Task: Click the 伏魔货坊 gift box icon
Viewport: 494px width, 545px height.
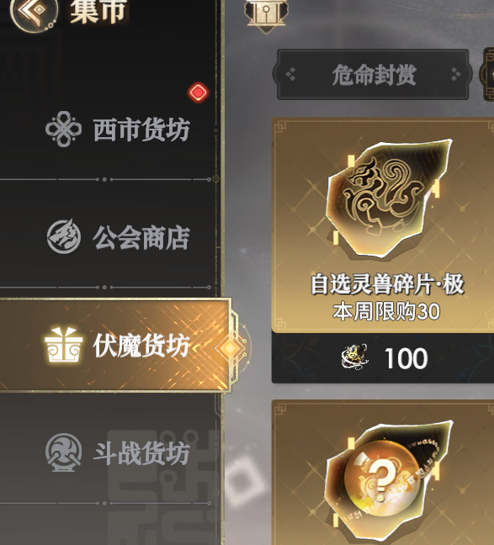Action: (64, 345)
